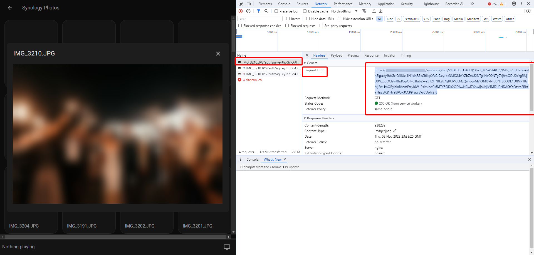This screenshot has height=255, width=534.
Task: Enable the Preserve log checkbox
Action: tap(276, 11)
